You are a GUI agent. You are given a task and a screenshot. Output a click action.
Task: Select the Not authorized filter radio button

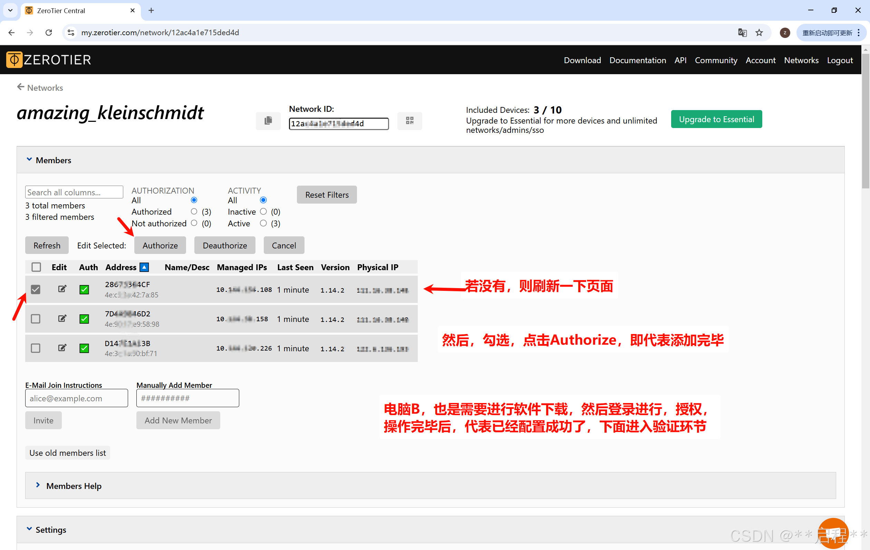(194, 223)
